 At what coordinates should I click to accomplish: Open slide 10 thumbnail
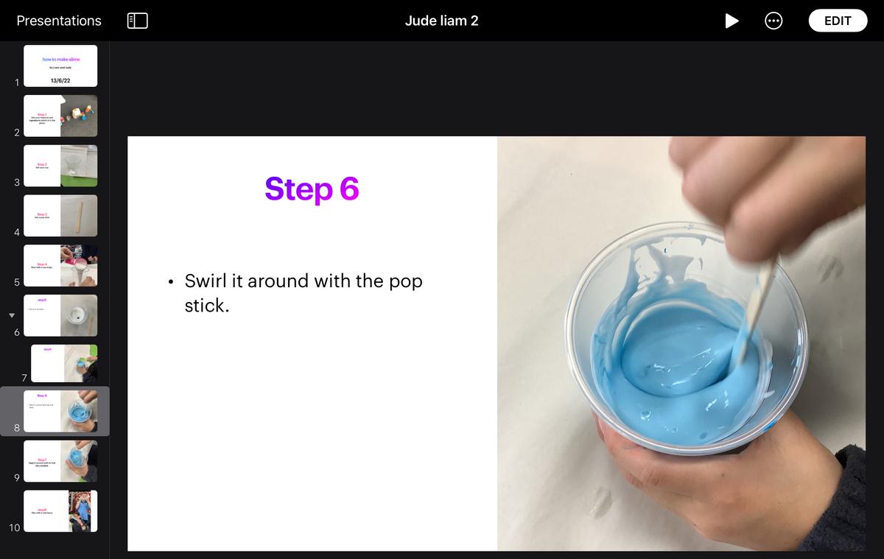(60, 511)
